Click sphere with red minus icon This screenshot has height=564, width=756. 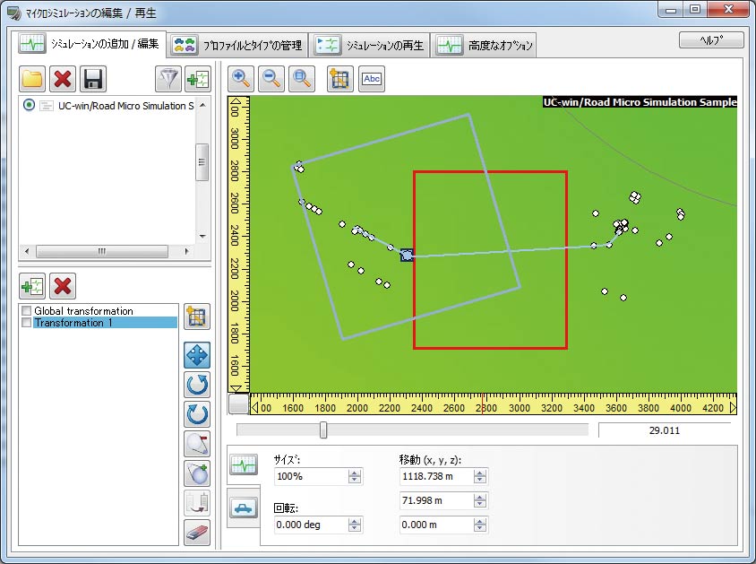point(197,444)
